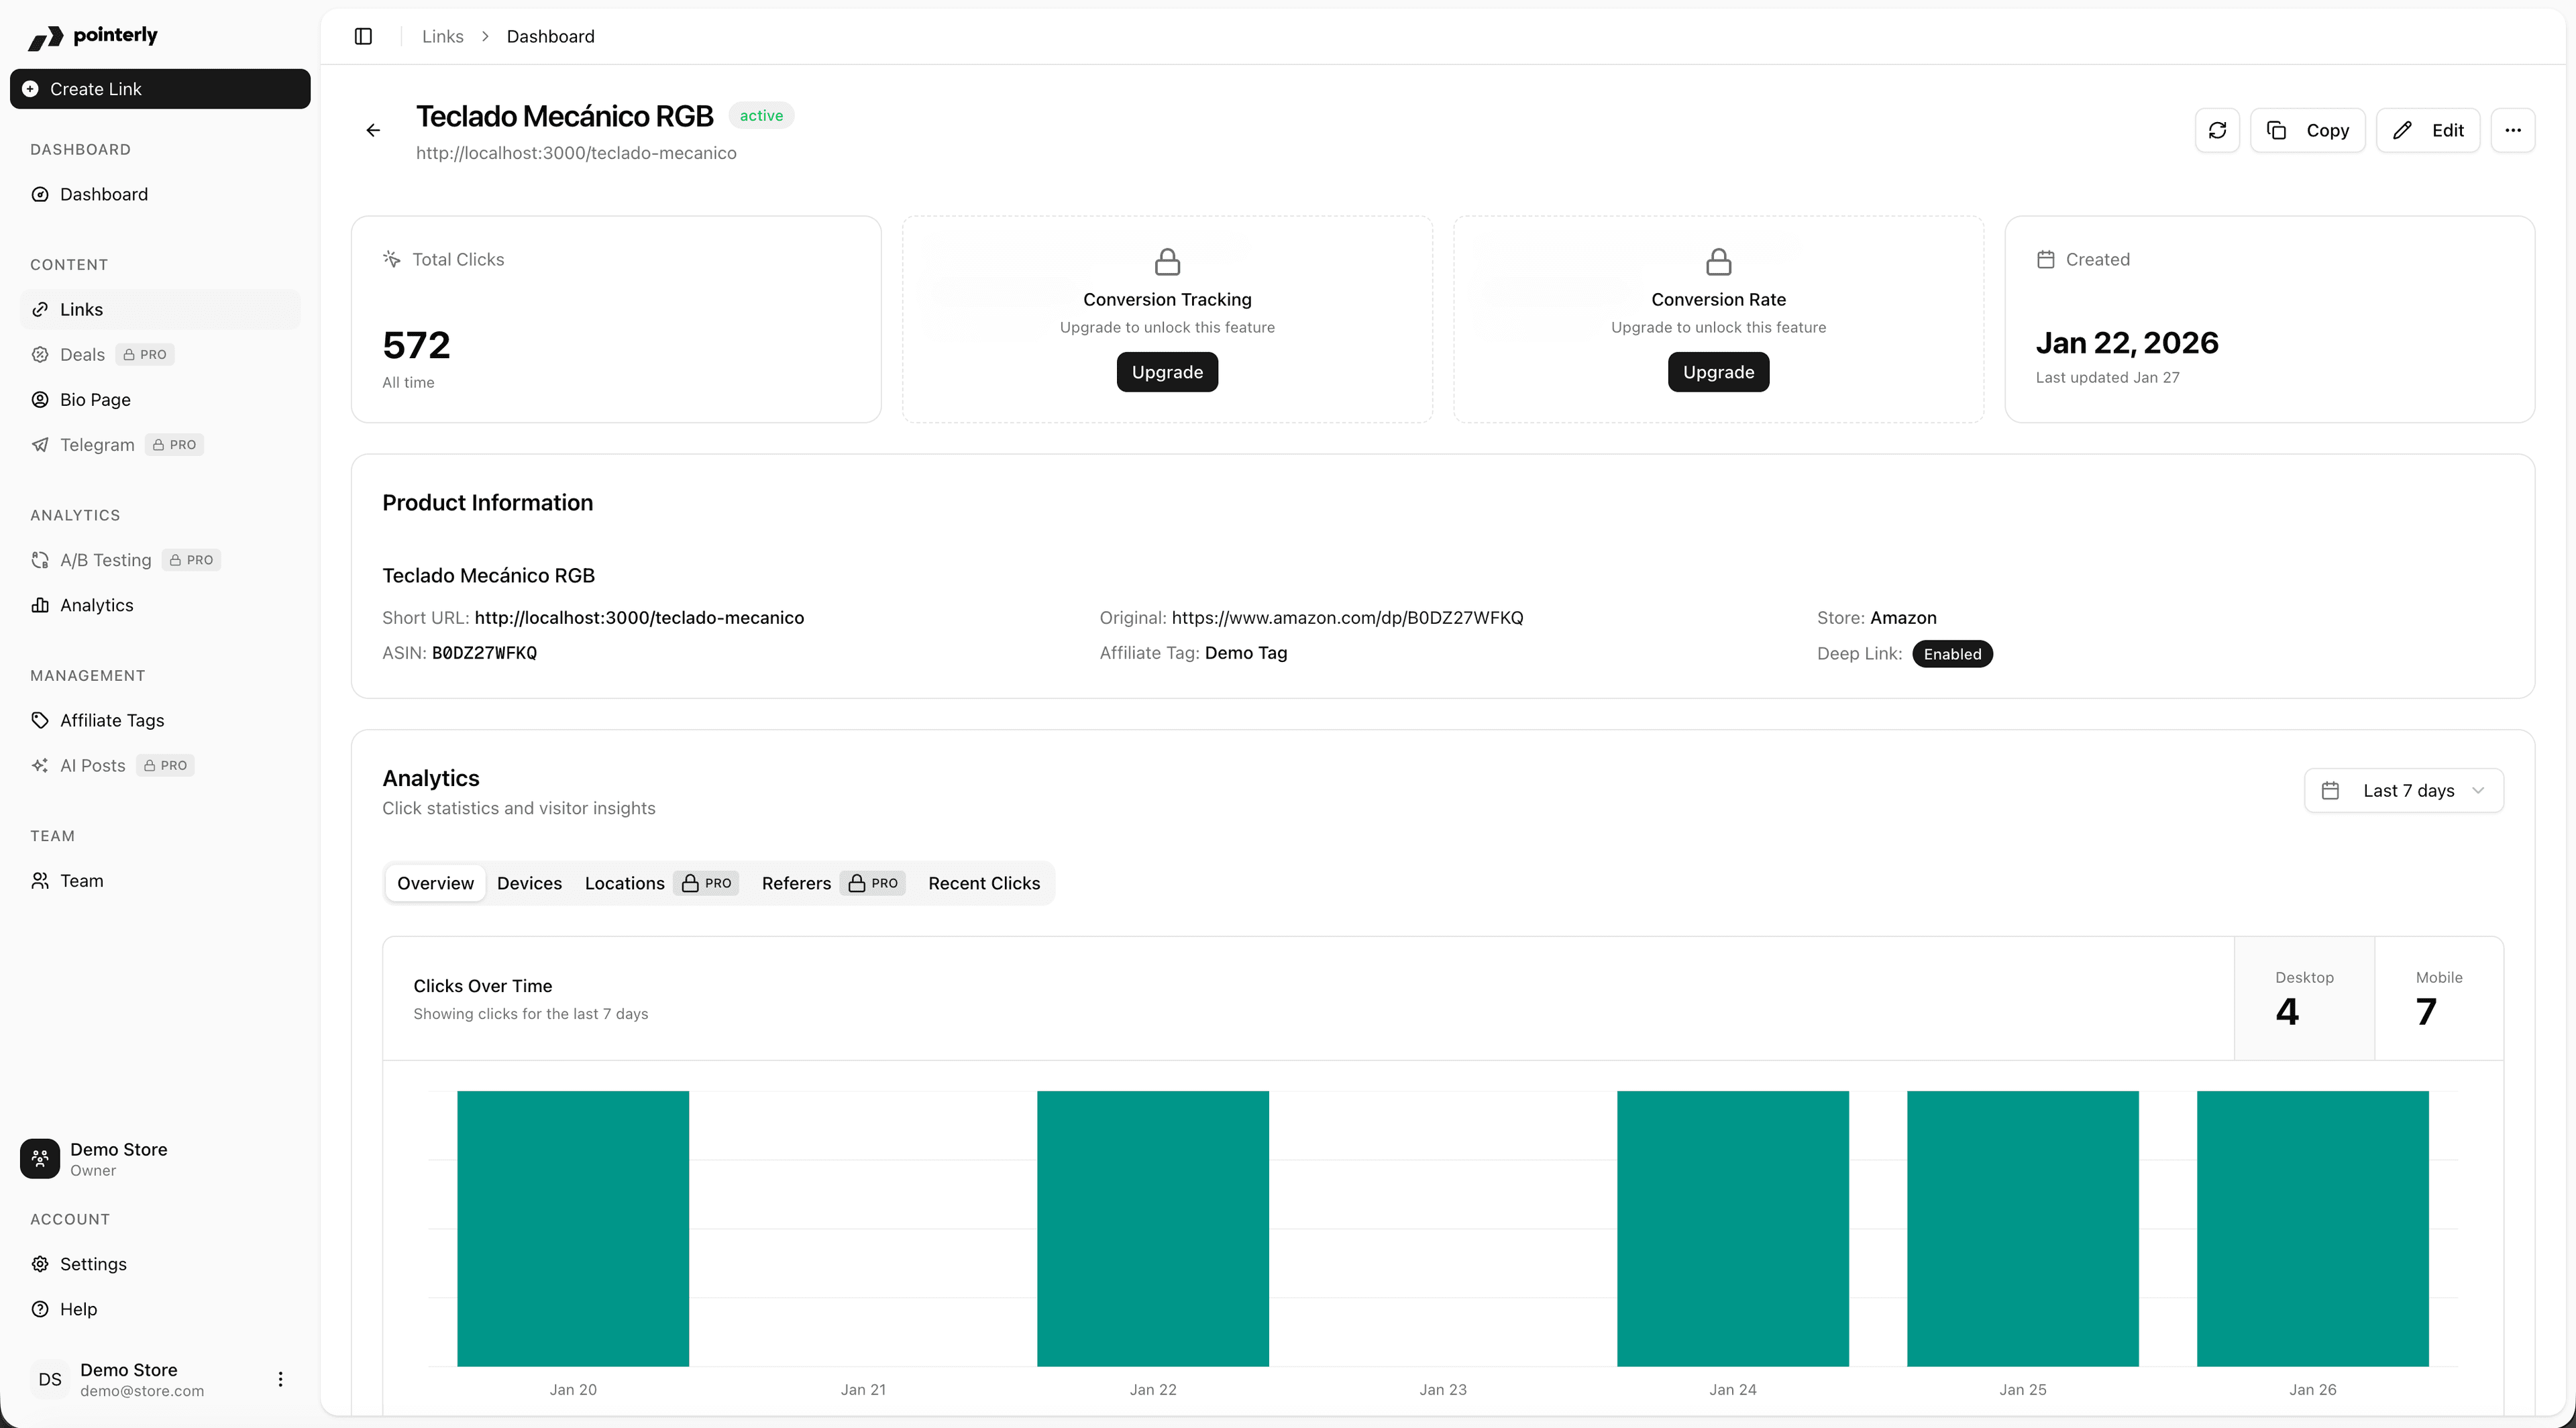Image resolution: width=2576 pixels, height=1428 pixels.
Task: Toggle the sidebar collapse icon
Action: pos(362,36)
